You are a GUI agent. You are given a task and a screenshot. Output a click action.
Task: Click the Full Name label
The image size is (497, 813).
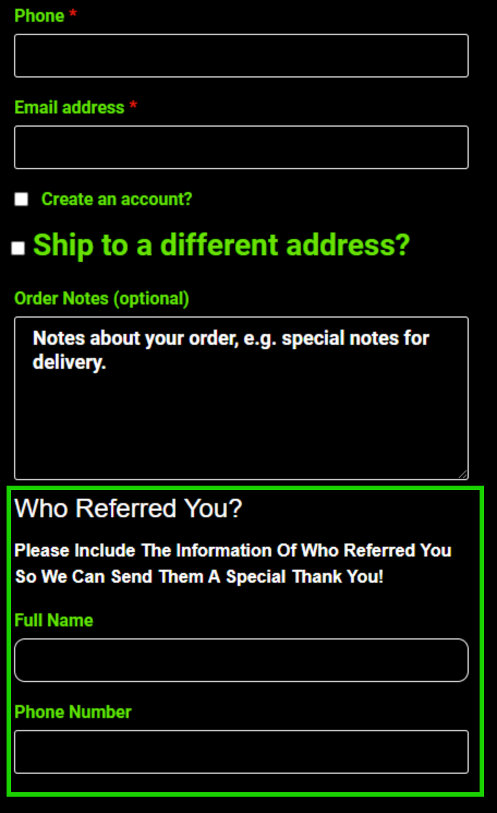[53, 620]
